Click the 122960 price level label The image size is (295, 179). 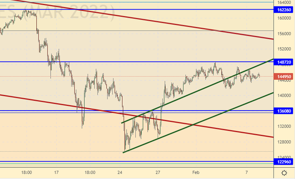[x=284, y=162]
